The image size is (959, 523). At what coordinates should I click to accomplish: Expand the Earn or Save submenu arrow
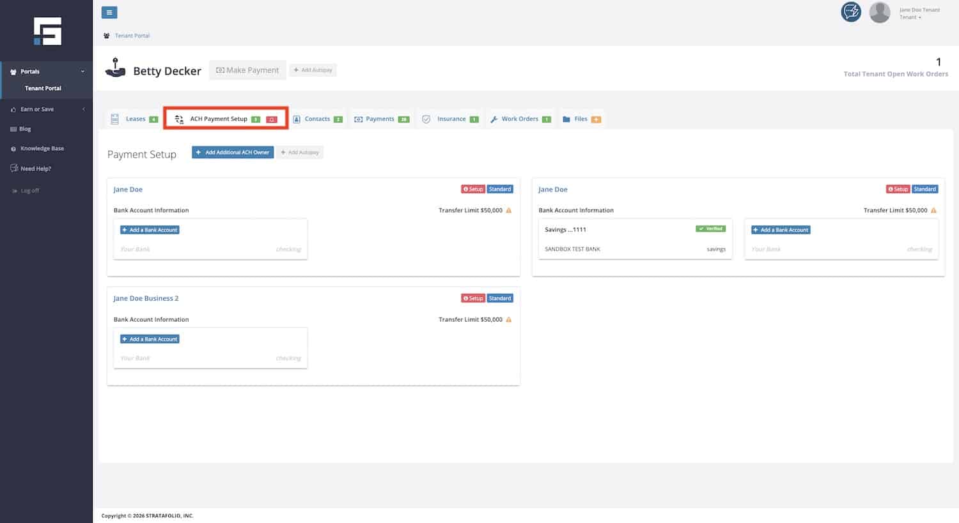(x=84, y=109)
